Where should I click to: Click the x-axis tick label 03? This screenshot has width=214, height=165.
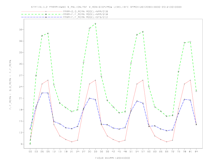[36, 152]
